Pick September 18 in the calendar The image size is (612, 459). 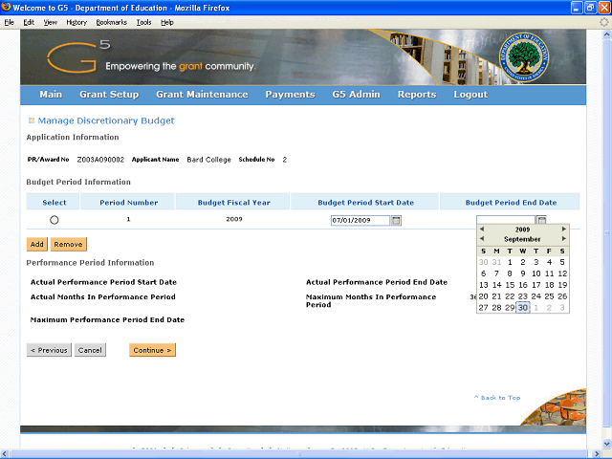pos(549,285)
